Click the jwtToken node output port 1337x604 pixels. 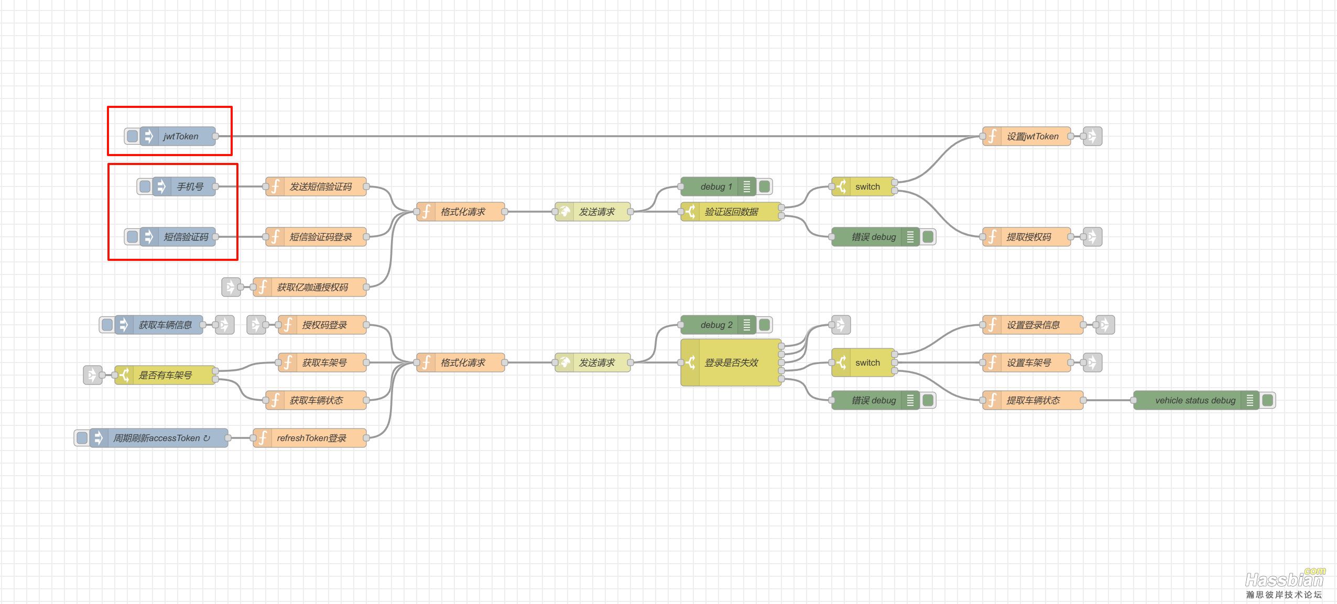point(215,136)
